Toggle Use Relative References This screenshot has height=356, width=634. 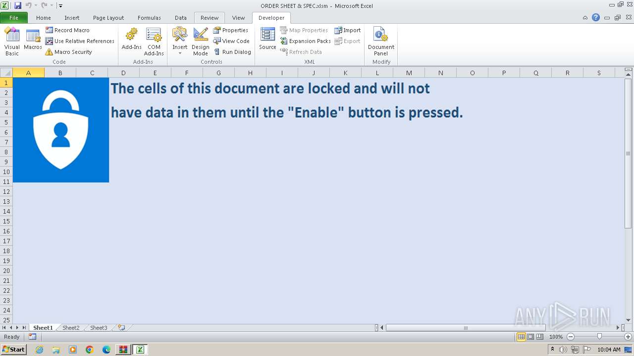coord(80,41)
